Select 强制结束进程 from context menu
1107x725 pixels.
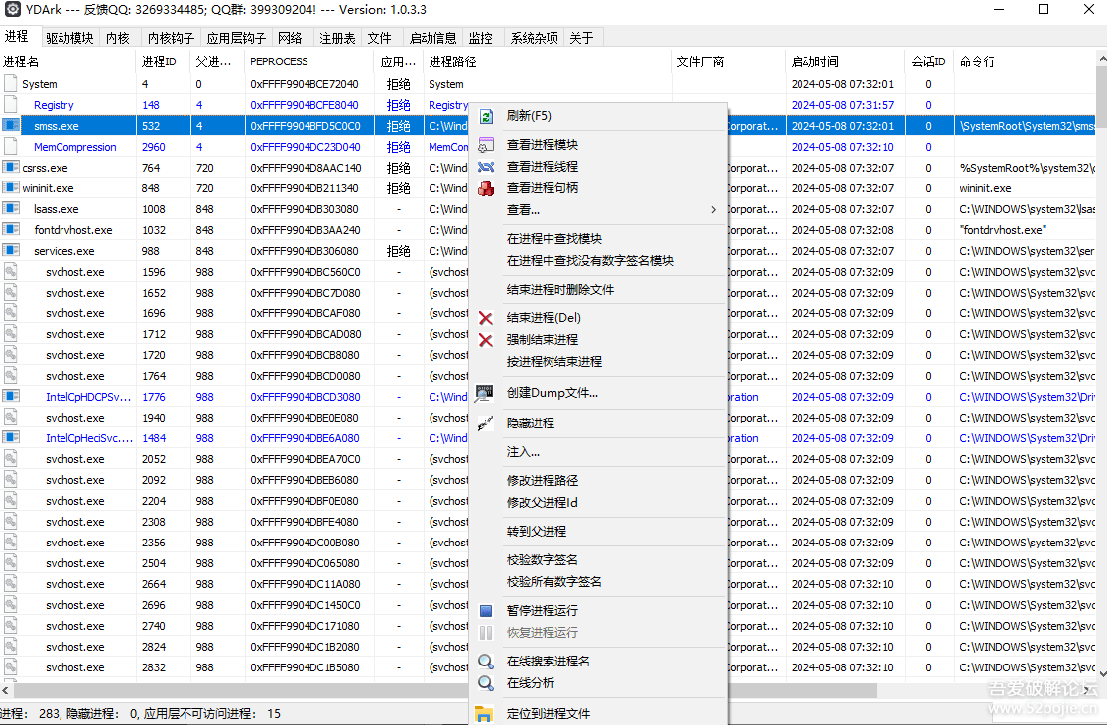click(x=542, y=340)
